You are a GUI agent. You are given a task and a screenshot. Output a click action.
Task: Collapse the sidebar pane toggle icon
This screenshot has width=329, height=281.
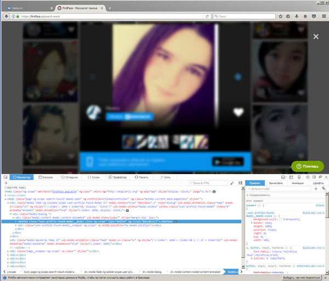[x=240, y=183]
